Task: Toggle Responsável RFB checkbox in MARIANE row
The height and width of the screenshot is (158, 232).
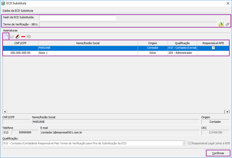Action: click(213, 48)
